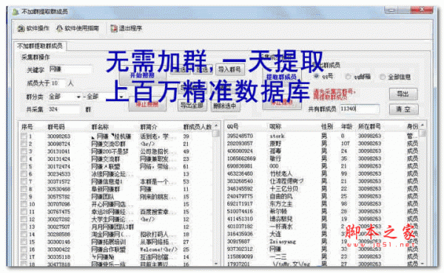The image size is (444, 273).
Task: Select member row with QQ 395248570
Action: (x=323, y=136)
